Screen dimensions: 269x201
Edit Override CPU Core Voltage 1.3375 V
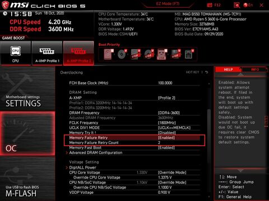click(x=165, y=178)
